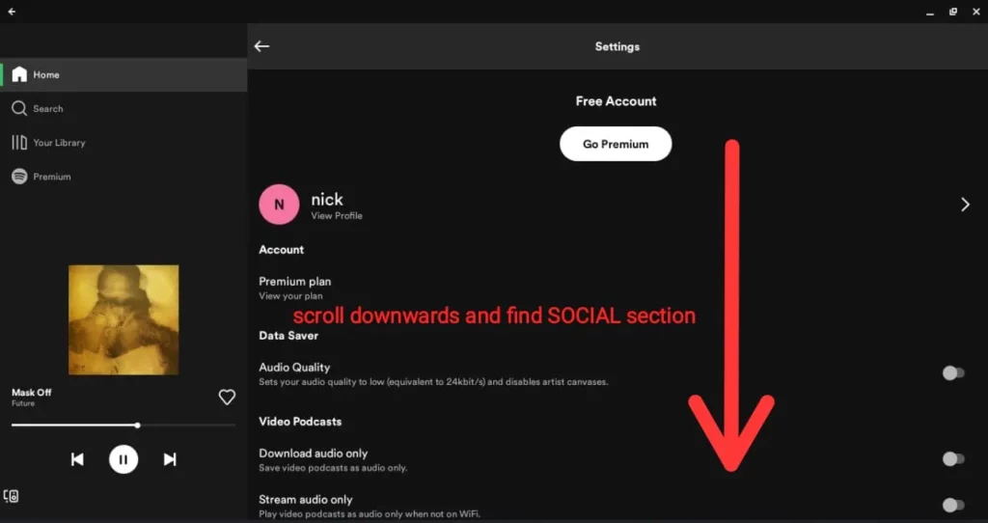Click the Search magnifier icon

point(19,108)
